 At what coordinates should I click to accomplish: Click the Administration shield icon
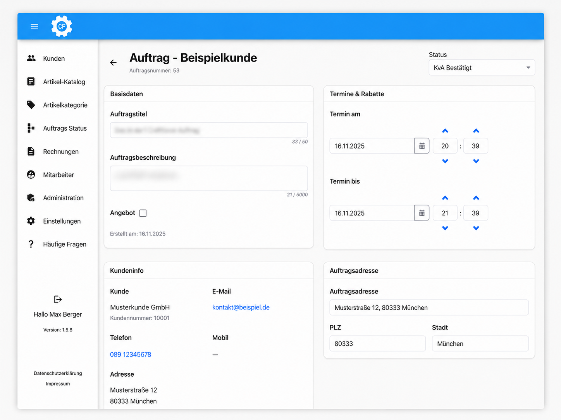click(x=31, y=198)
